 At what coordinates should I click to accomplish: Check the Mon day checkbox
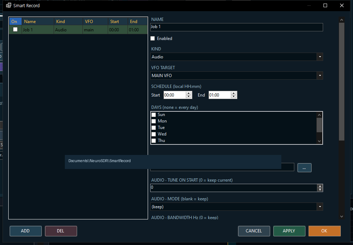tap(153, 121)
